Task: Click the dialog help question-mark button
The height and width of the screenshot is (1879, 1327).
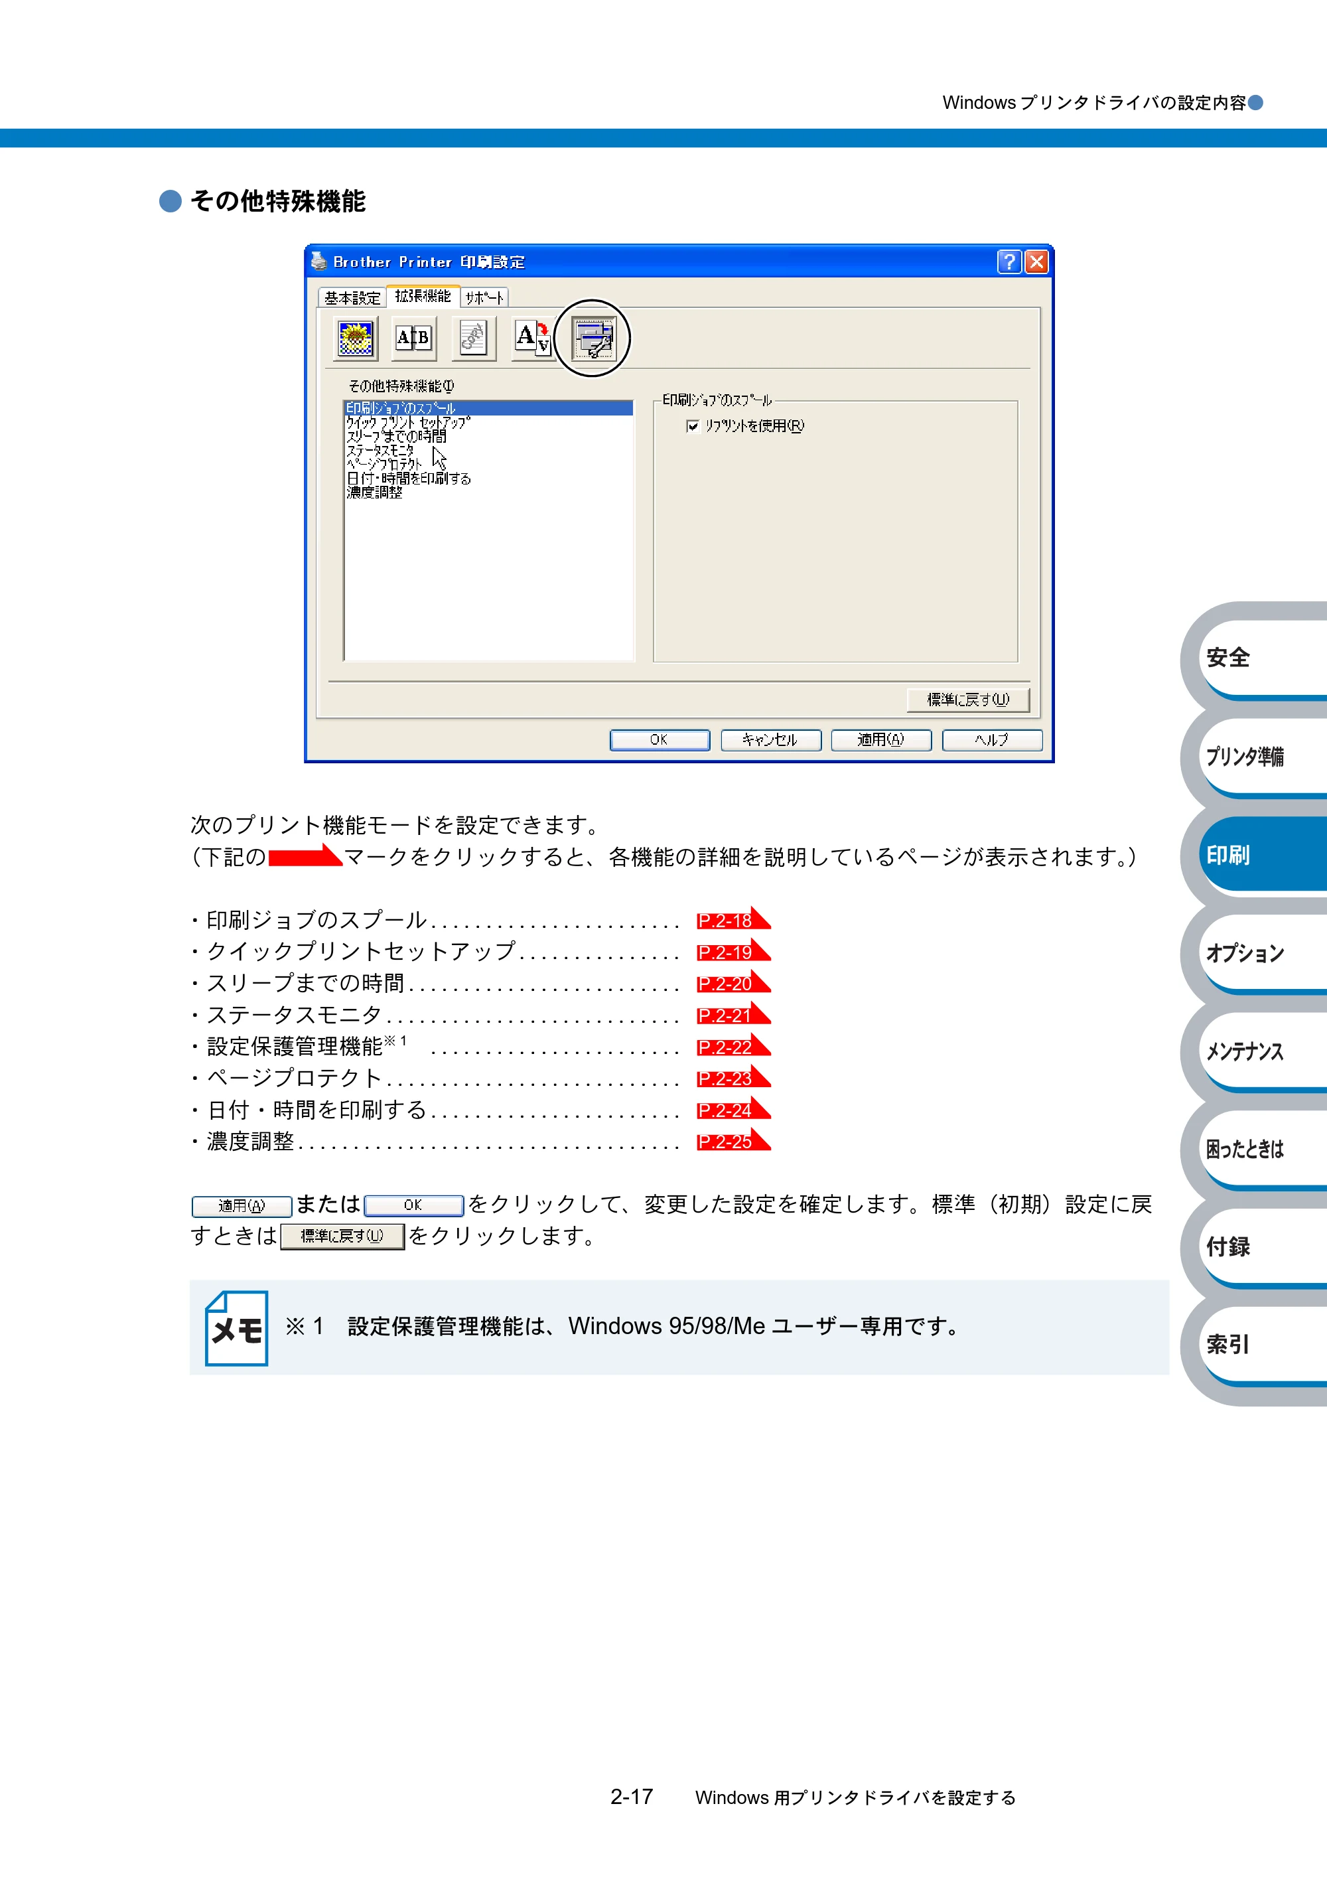Action: click(1010, 262)
